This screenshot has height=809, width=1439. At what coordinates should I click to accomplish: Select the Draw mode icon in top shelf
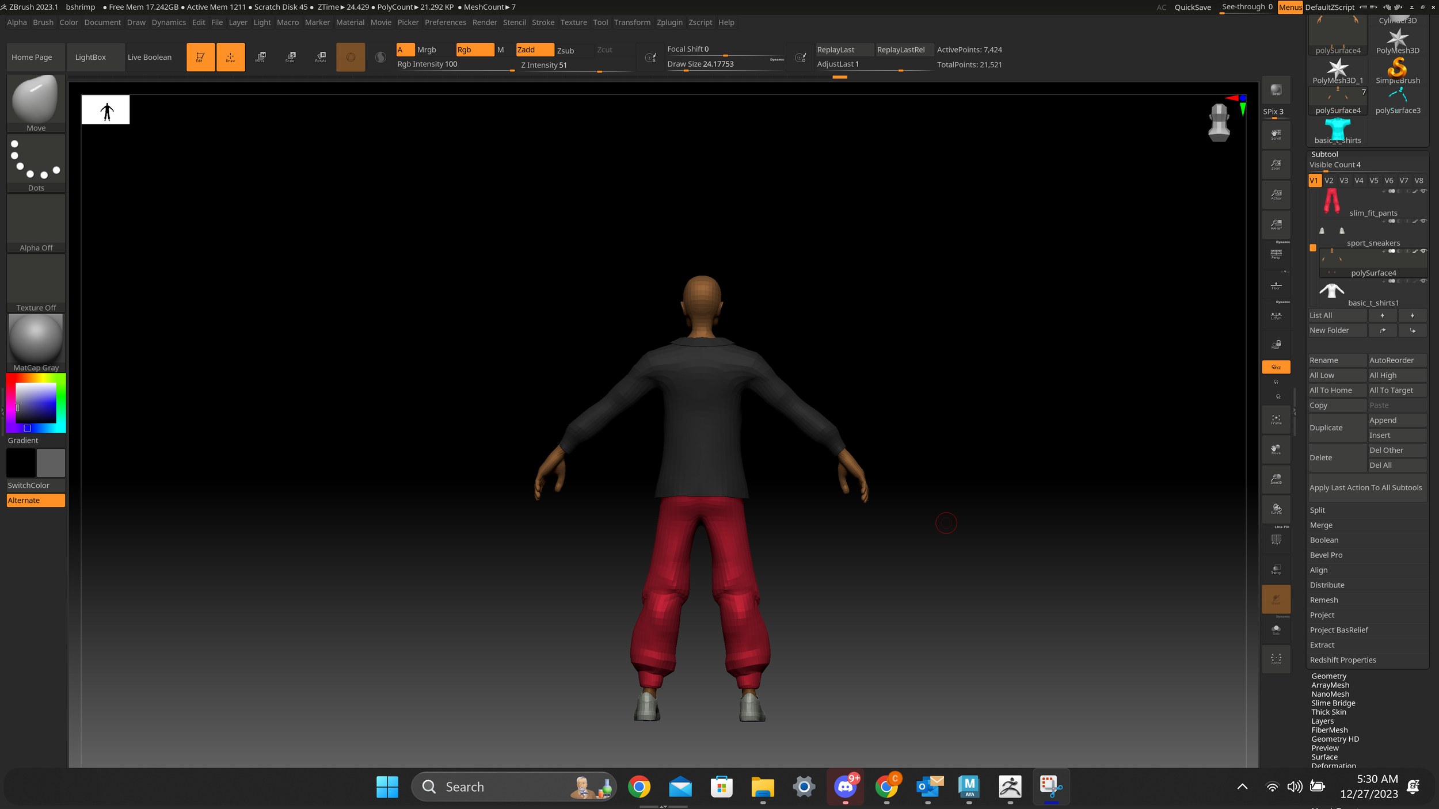[230, 57]
